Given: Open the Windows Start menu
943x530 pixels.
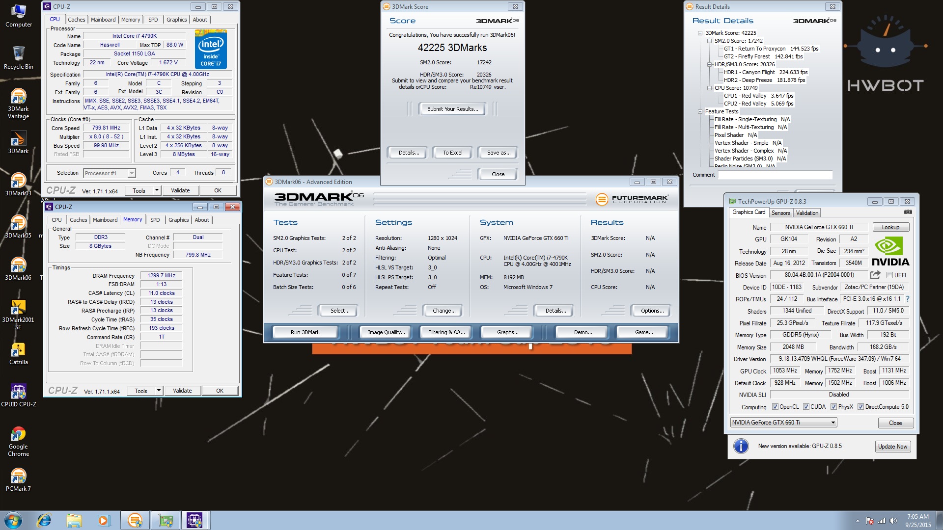Looking at the screenshot, I should (x=13, y=520).
